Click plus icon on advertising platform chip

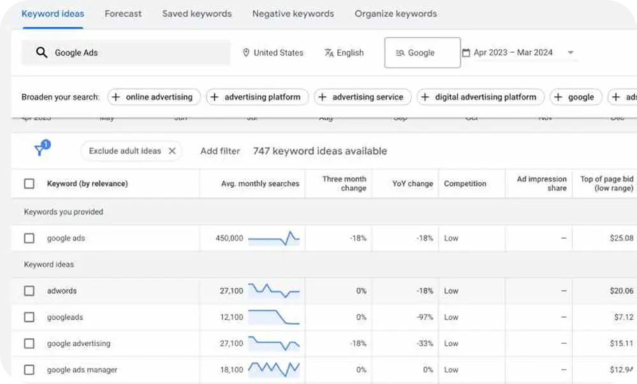214,97
